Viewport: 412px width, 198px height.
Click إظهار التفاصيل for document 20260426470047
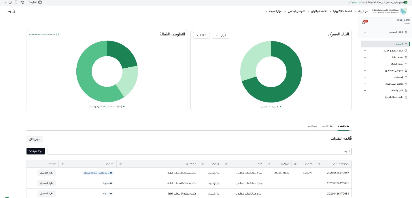coord(46,173)
